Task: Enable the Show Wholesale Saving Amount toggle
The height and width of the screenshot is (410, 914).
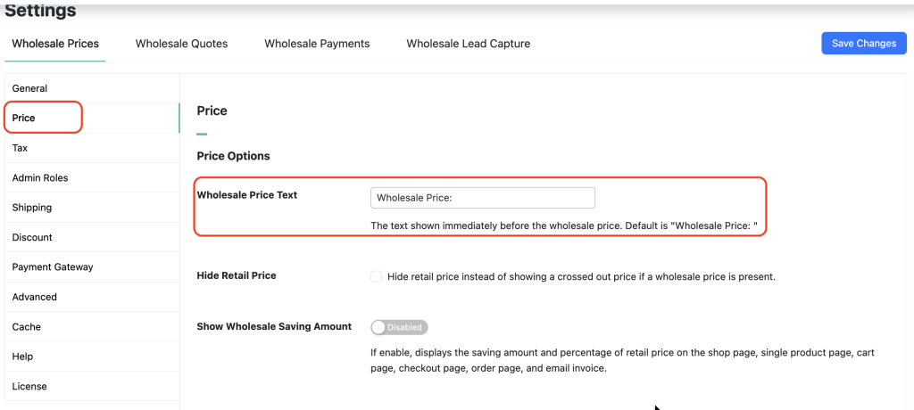Action: [399, 328]
